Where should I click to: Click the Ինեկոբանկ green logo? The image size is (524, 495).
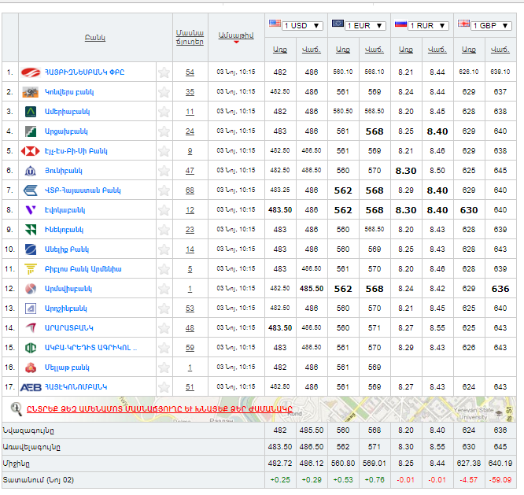coord(31,230)
